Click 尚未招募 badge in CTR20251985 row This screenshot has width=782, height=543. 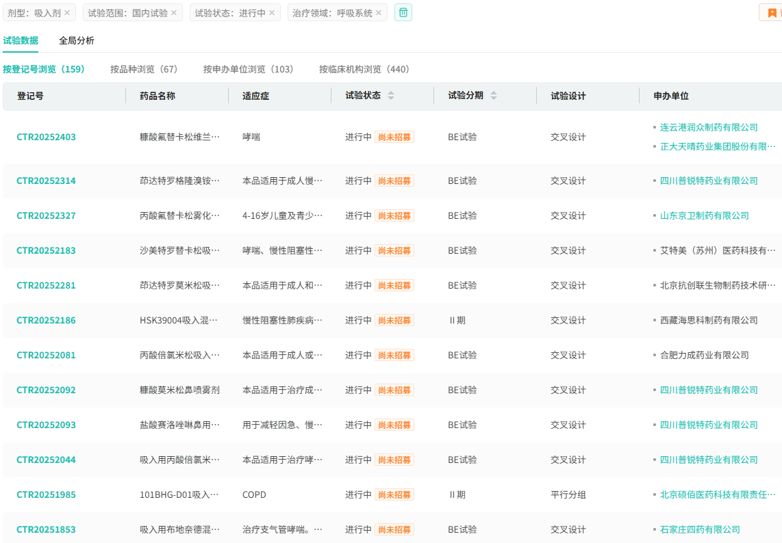point(394,494)
